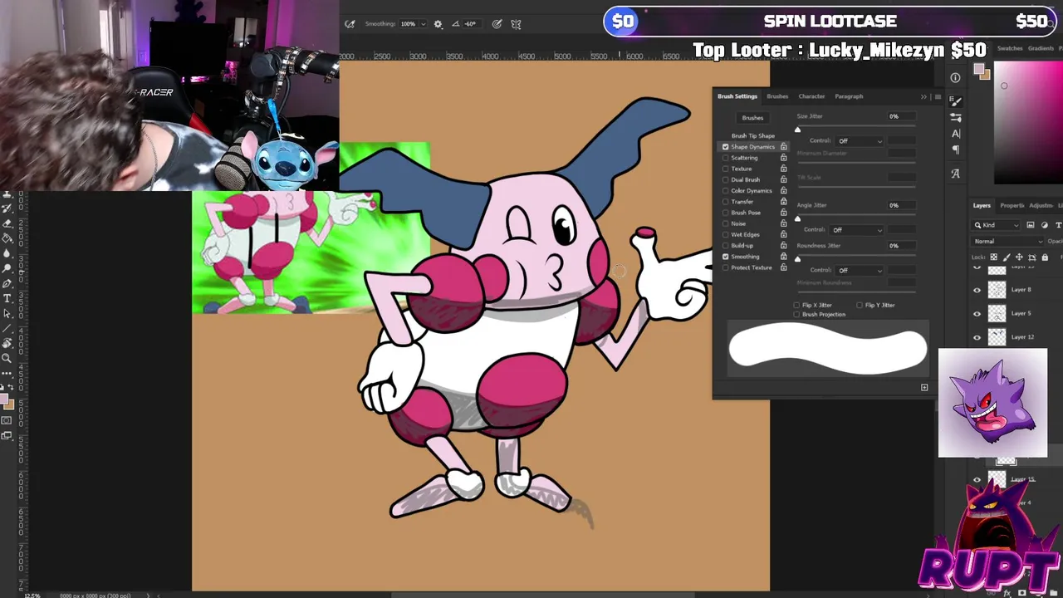Select the Eraser tool

(7, 223)
